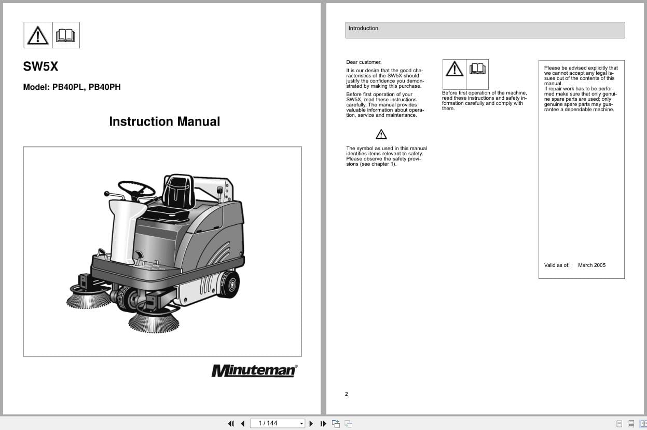The image size is (647, 430).
Task: Click the sweeper machine illustration thumbnail
Action: click(x=161, y=251)
